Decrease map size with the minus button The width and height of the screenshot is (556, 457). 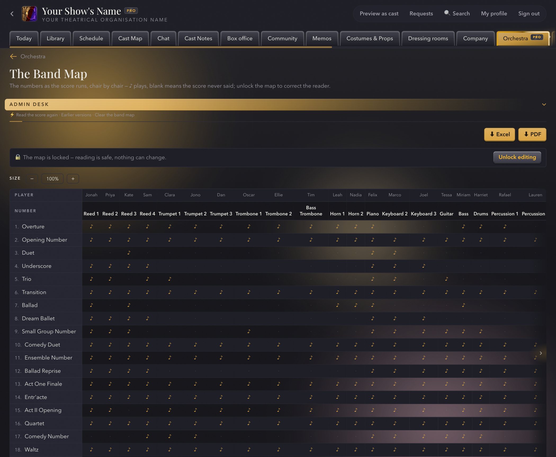[x=32, y=179]
